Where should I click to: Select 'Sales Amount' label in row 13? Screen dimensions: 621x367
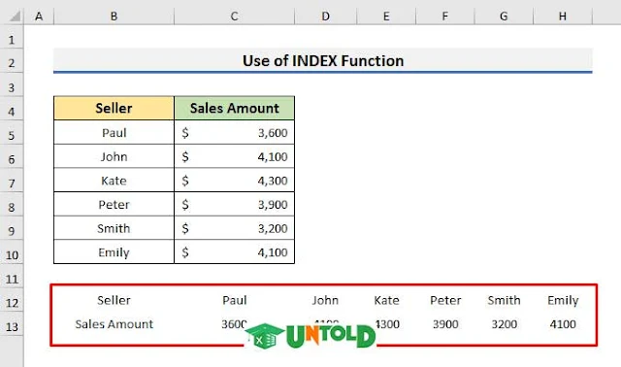click(114, 324)
